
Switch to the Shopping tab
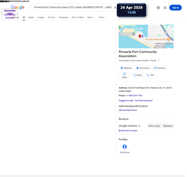coord(63,17)
